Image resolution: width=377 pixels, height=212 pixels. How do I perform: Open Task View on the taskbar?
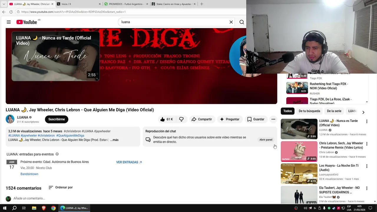24,208
